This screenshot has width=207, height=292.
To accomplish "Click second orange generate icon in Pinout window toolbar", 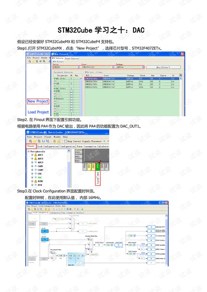I will [59, 141].
